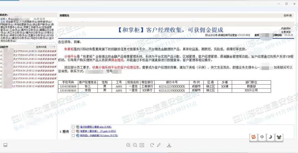Click the red 分销平台 term
This screenshot has width=298, height=153.
pos(70,57)
